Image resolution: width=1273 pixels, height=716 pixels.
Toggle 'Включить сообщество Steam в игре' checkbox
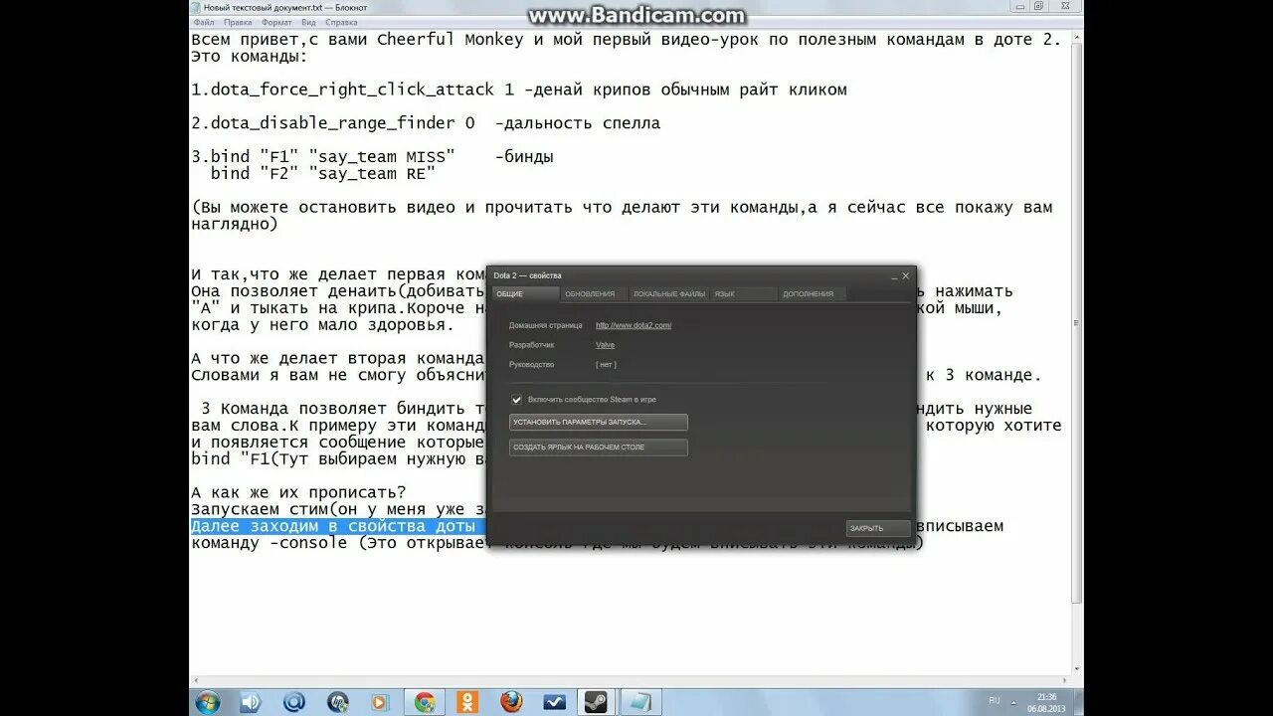coord(516,399)
